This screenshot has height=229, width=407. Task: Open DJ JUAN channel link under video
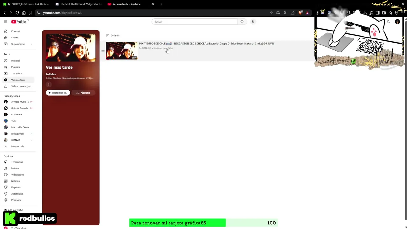tap(143, 48)
